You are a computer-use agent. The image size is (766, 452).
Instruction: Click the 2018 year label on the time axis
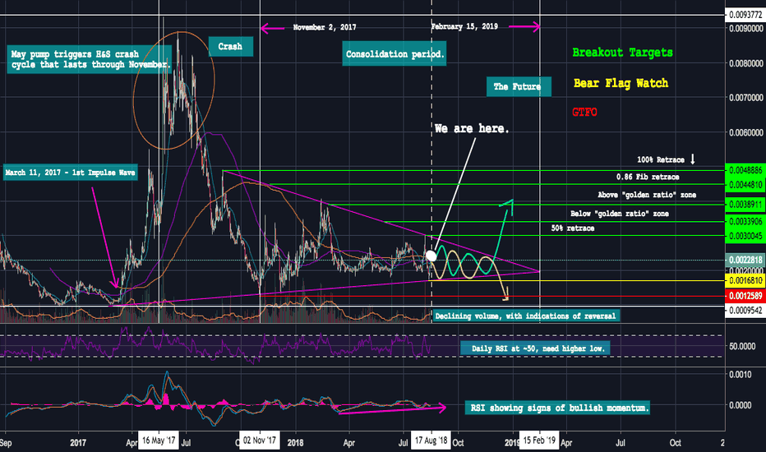[296, 443]
